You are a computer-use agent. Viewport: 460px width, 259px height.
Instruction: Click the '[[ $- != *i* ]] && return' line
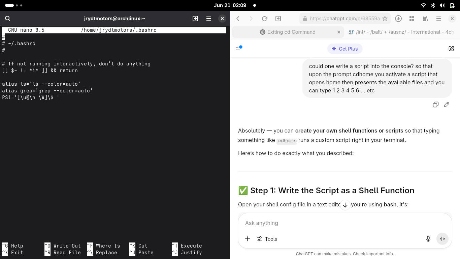coord(40,70)
